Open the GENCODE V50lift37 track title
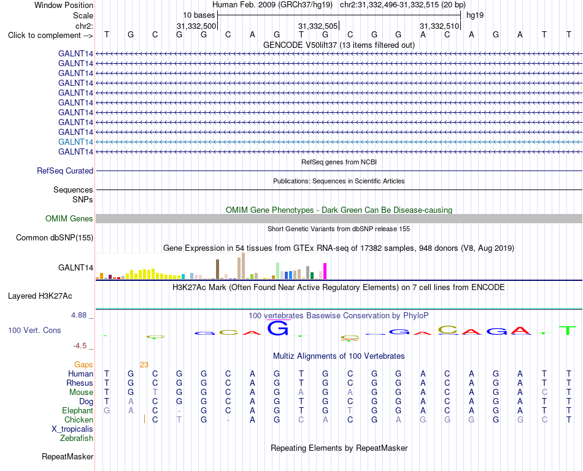Image resolution: width=583 pixels, height=471 pixels. pos(339,45)
